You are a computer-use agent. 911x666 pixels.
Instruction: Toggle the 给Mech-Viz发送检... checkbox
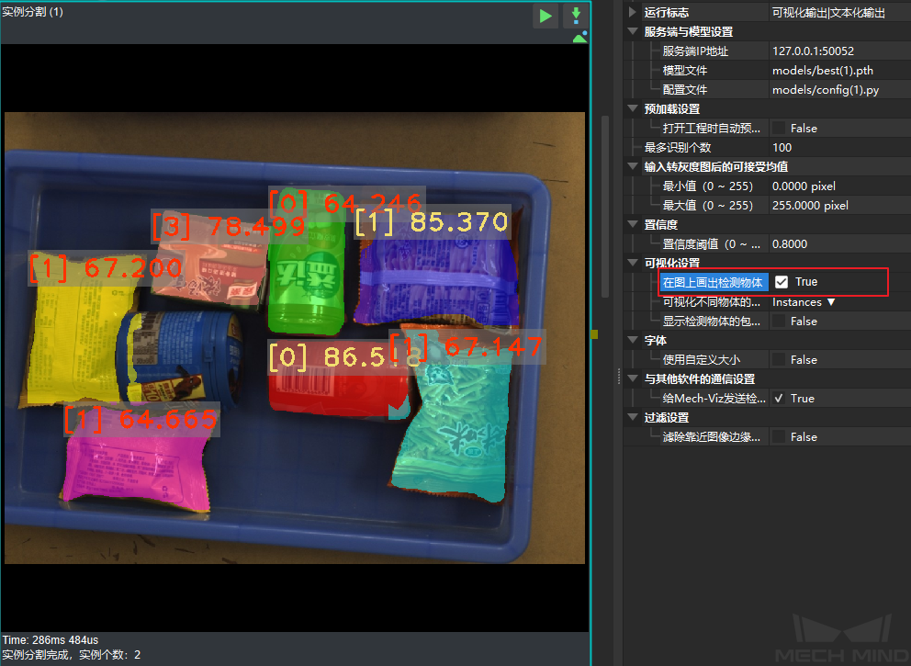click(780, 399)
